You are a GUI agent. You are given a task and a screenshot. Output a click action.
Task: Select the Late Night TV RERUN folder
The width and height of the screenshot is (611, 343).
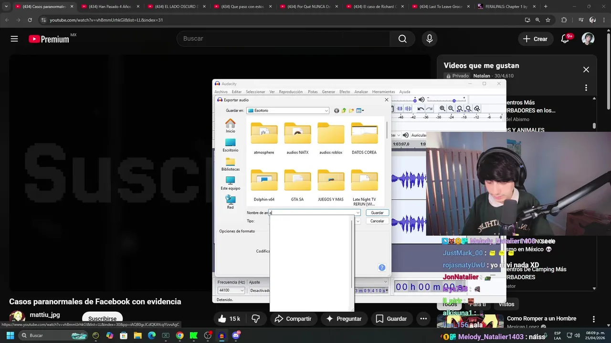click(364, 188)
